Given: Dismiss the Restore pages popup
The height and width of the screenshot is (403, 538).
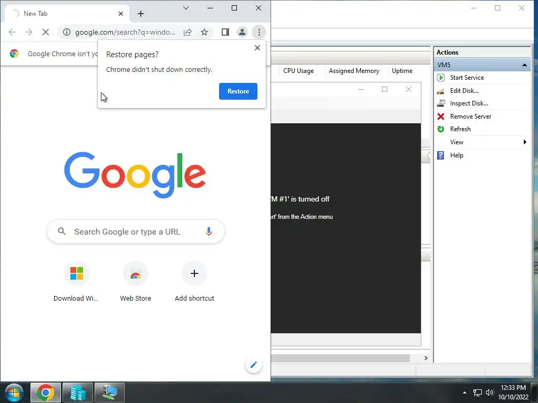Looking at the screenshot, I should pos(257,48).
